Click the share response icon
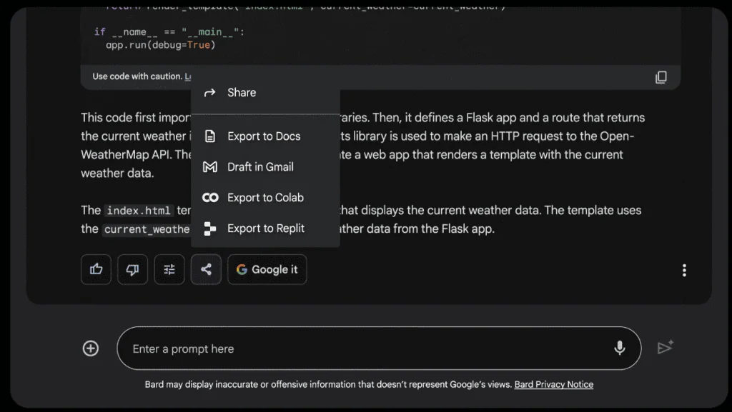Viewport: 732px width, 412px height. [206, 269]
